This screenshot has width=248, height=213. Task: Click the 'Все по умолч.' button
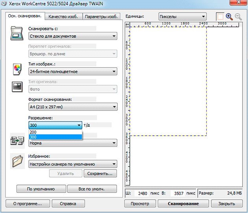[92, 189]
